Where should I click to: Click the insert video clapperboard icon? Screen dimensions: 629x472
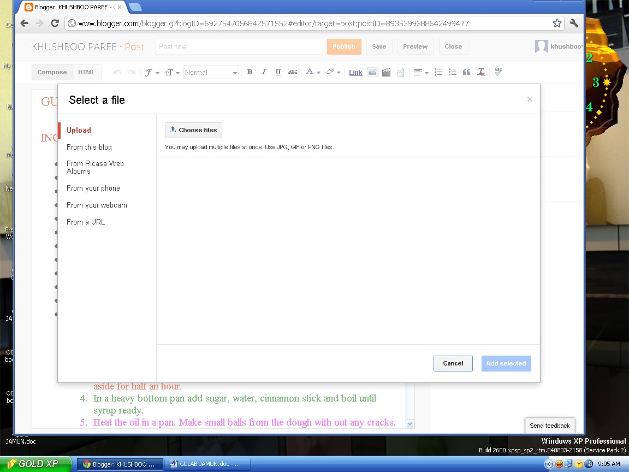[x=387, y=72]
